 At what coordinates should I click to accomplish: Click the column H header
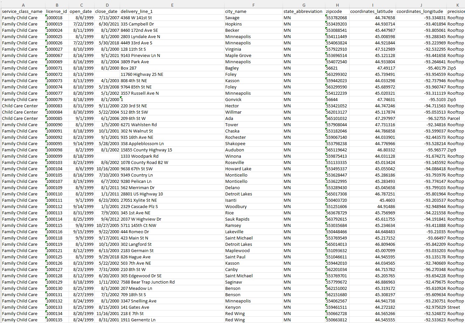pyautogui.click(x=337, y=5)
